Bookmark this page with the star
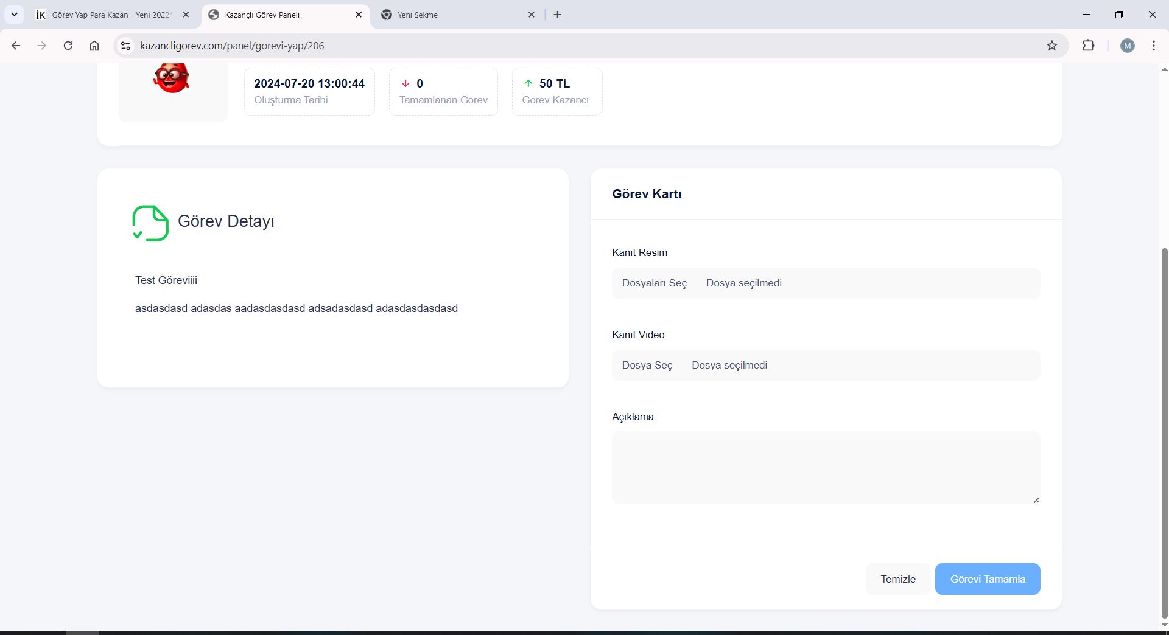This screenshot has height=635, width=1169. pyautogui.click(x=1051, y=46)
